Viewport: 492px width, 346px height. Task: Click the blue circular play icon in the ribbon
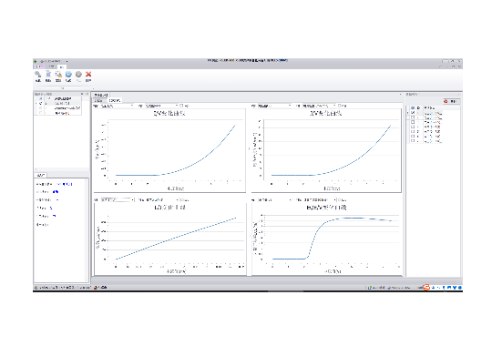[x=68, y=75]
